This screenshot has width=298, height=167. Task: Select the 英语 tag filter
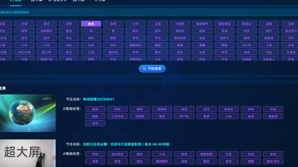point(224,31)
